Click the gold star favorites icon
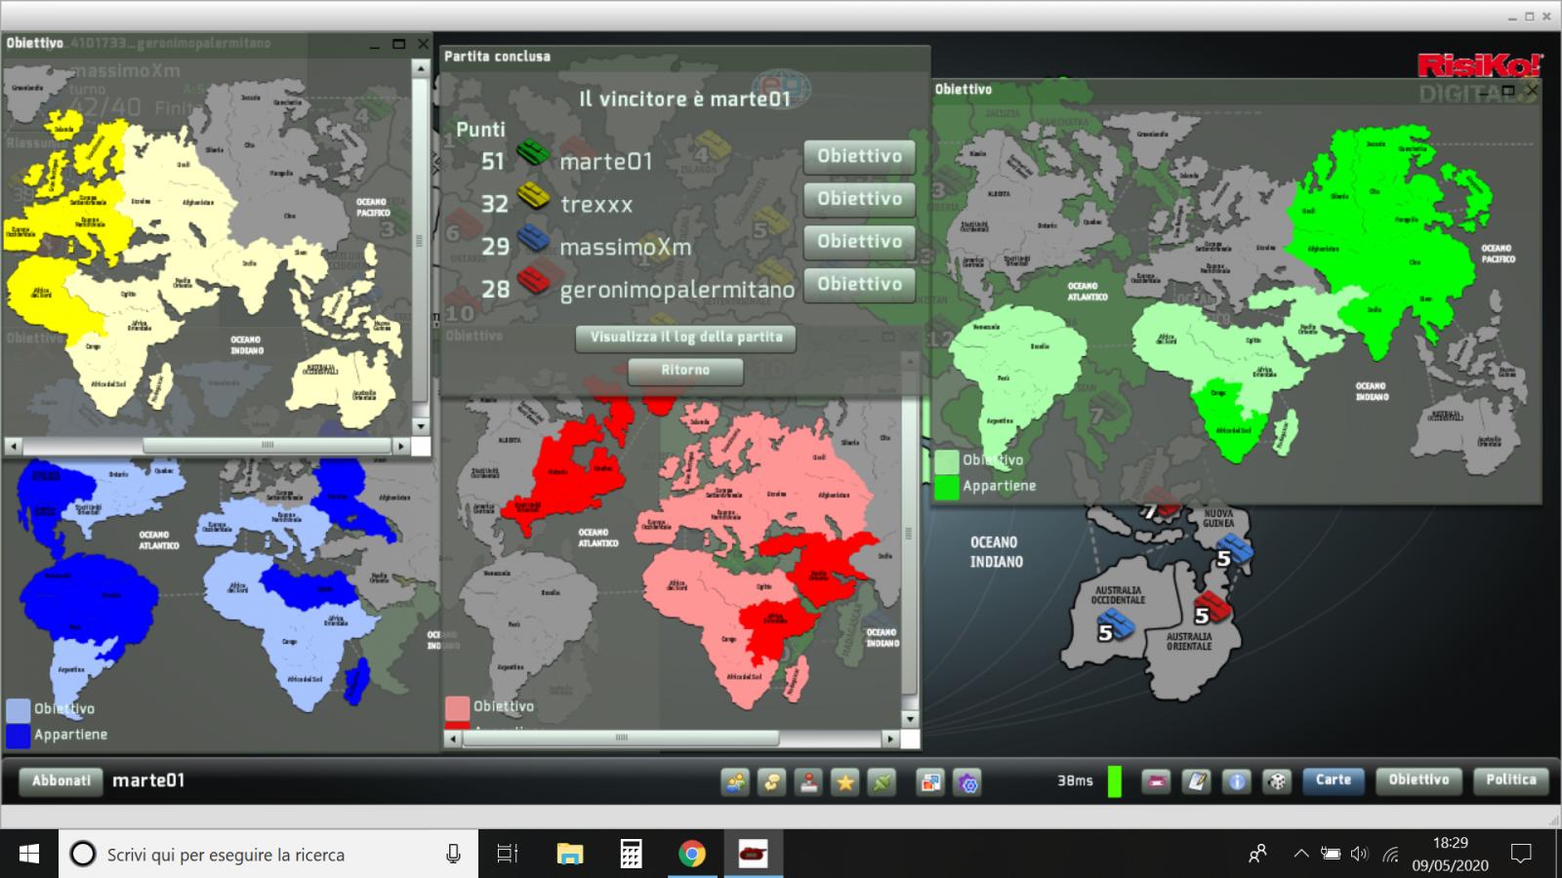 [x=845, y=781]
